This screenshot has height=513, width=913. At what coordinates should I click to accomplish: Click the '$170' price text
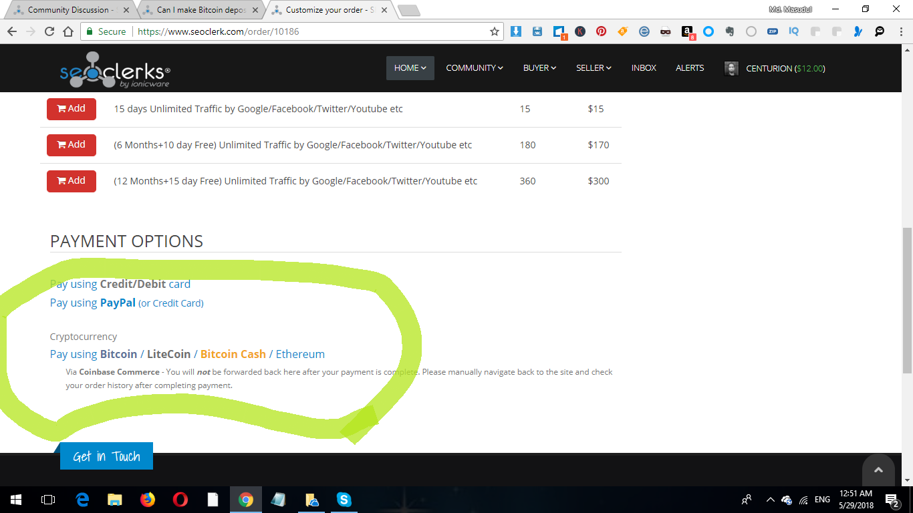click(x=598, y=145)
